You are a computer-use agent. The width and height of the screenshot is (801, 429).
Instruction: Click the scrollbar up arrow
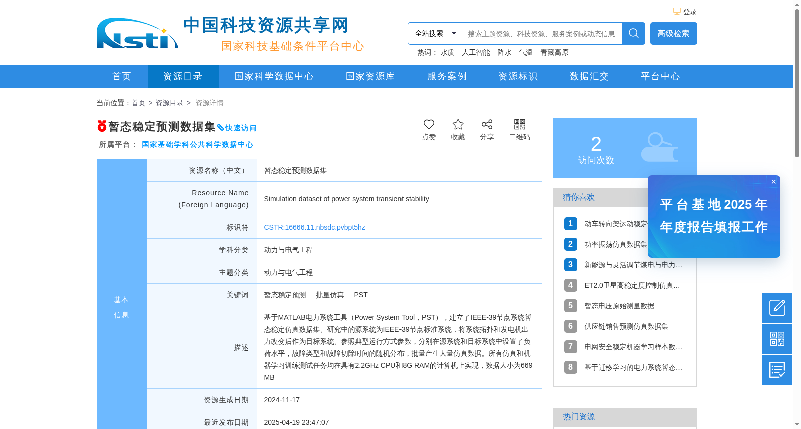[797, 4]
